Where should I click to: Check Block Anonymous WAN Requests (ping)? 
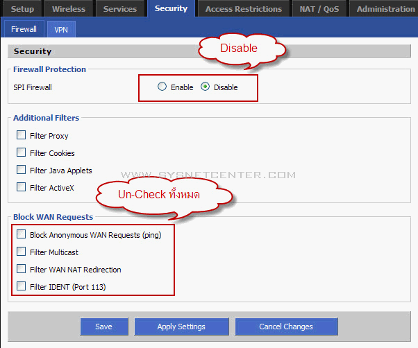click(21, 234)
